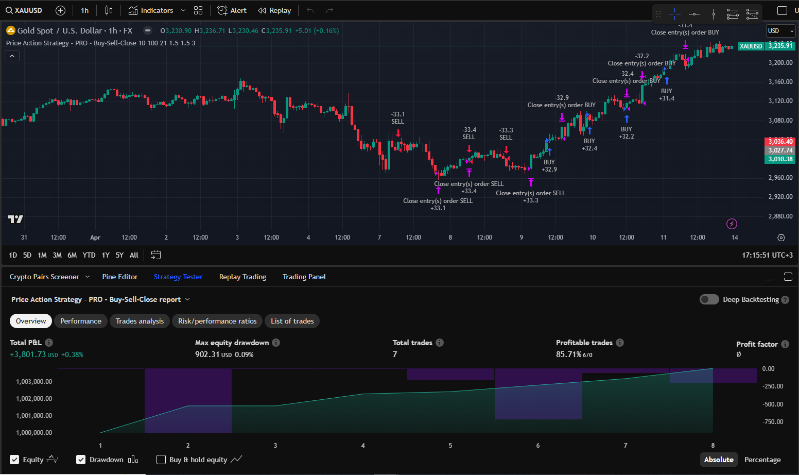Open the Pine Editor tab

pos(119,277)
